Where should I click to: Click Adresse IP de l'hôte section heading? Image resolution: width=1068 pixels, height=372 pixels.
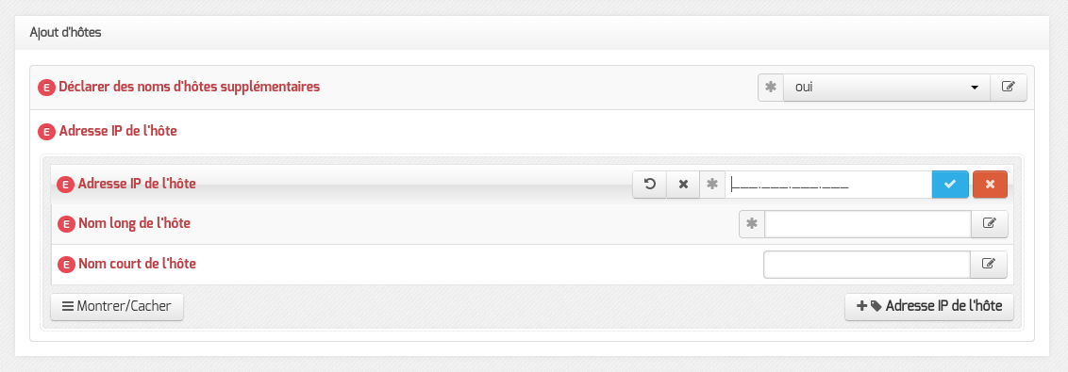[118, 131]
